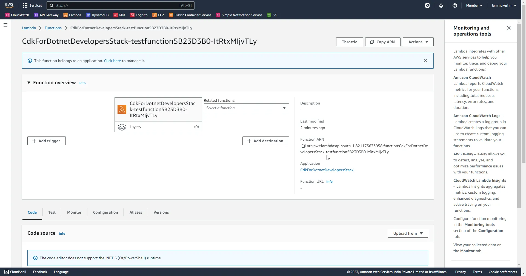This screenshot has height=276, width=526.
Task: Click inside the search input field
Action: [115, 5]
